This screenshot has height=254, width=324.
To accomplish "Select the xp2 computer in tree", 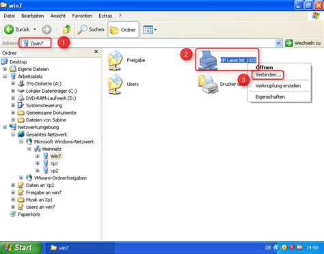I will [x=54, y=171].
